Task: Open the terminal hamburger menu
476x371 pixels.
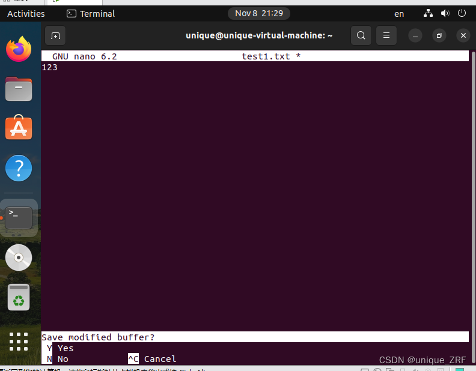Action: point(386,36)
